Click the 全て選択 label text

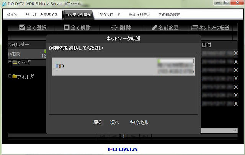(x=37, y=28)
